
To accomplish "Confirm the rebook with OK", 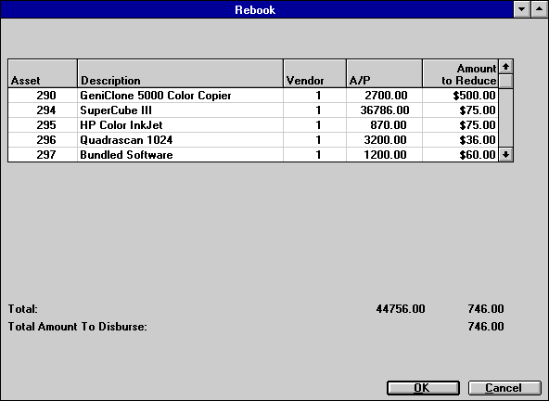I will (423, 388).
